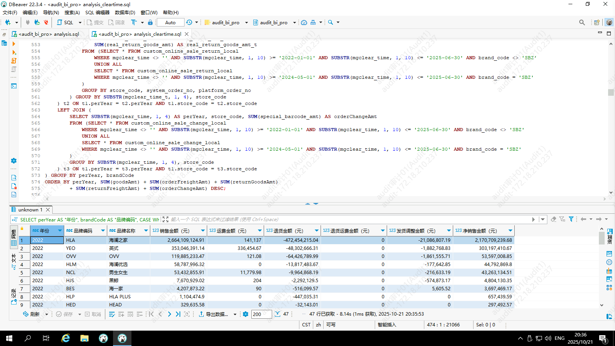Click the disconnect red plug icon
Viewport: 615px width, 346px height.
46,22
